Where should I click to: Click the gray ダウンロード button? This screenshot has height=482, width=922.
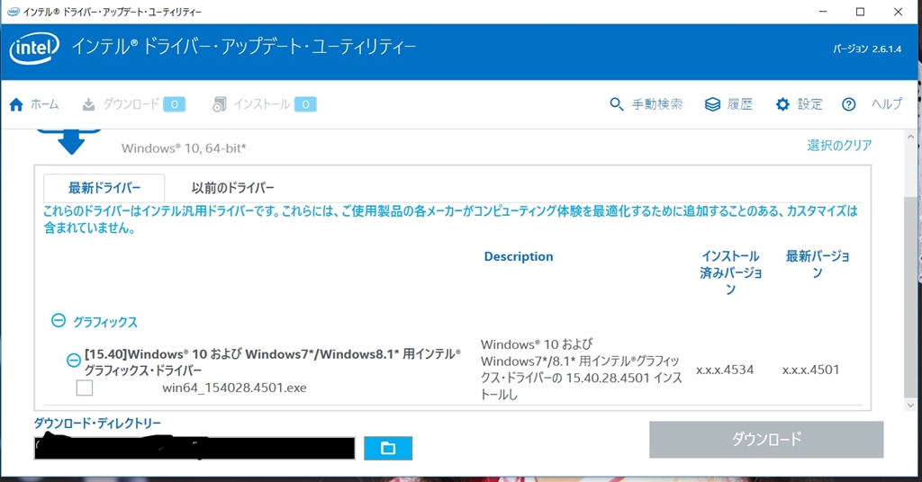[x=766, y=439]
